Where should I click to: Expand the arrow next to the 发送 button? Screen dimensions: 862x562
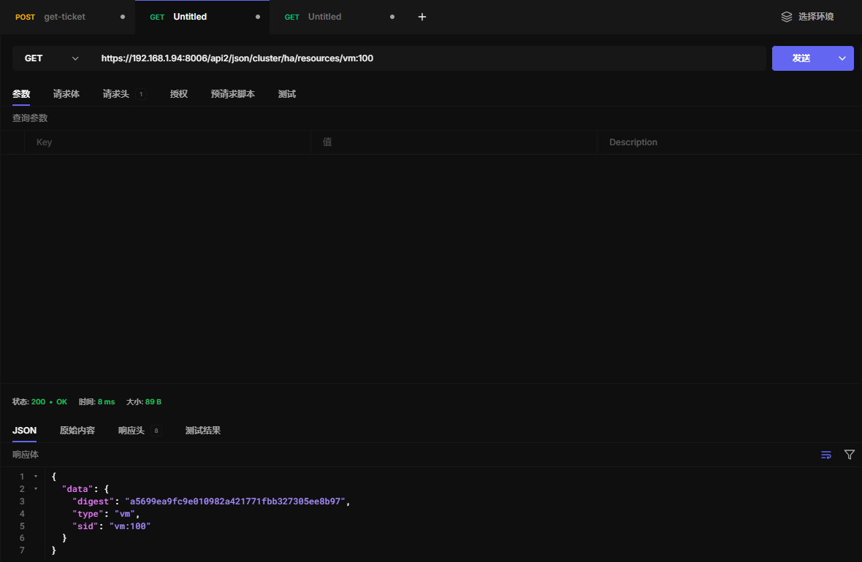coord(842,58)
